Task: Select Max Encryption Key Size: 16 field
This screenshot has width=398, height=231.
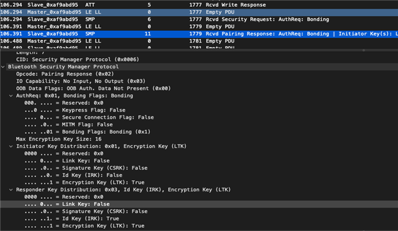Action: click(x=58, y=139)
